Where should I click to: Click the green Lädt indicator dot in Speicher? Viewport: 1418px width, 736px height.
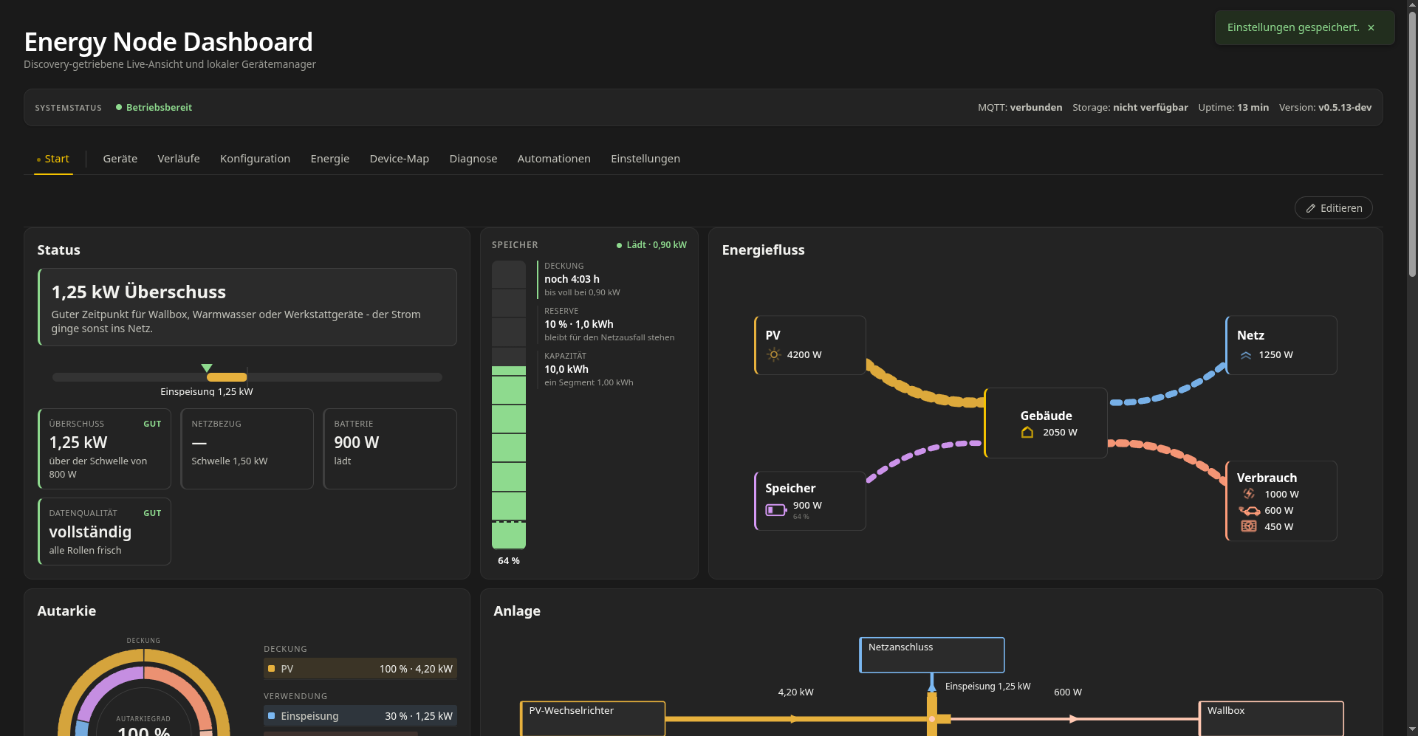(619, 245)
